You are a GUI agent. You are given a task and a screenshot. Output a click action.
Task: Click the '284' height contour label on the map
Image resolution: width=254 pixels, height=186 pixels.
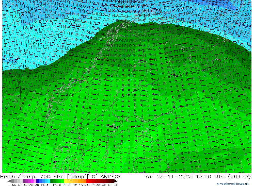(174, 76)
